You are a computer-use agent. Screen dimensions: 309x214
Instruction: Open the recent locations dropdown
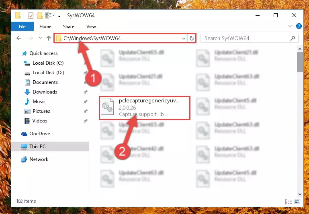pyautogui.click(x=40, y=38)
